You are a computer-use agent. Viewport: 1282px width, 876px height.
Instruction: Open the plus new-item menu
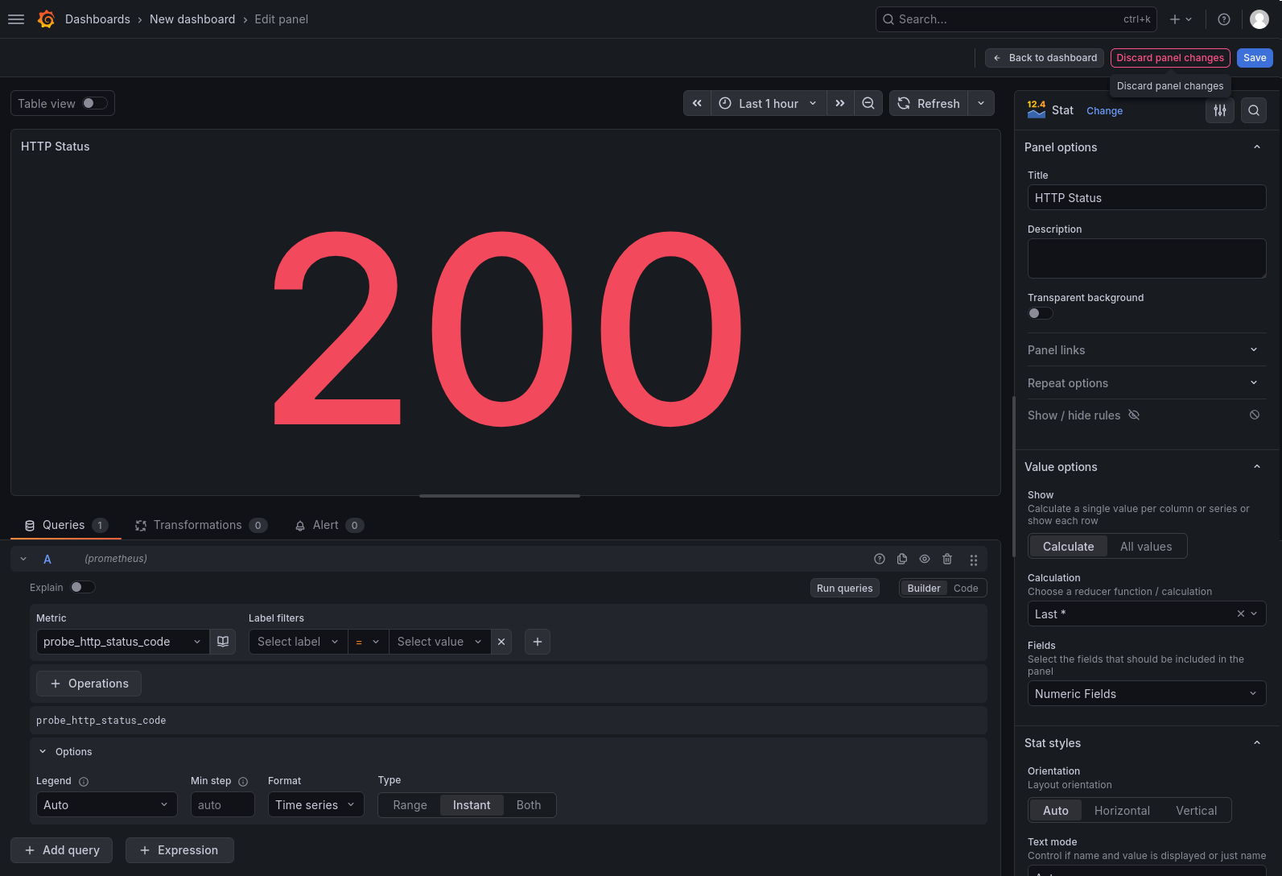tap(1181, 19)
